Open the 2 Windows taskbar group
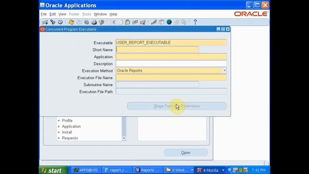This screenshot has height=174, width=309. tap(179, 170)
